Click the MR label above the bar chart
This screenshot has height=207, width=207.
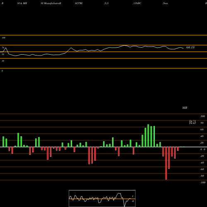coord(185,108)
